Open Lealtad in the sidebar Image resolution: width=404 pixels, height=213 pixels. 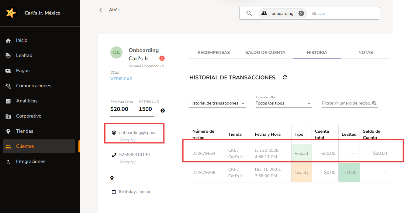pos(24,55)
